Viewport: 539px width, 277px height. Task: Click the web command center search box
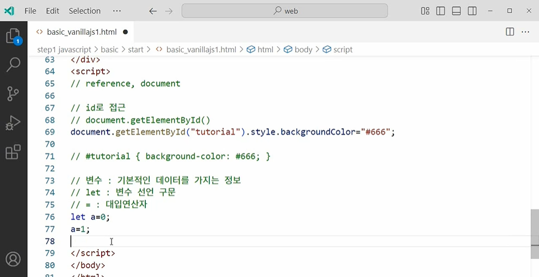click(x=284, y=11)
